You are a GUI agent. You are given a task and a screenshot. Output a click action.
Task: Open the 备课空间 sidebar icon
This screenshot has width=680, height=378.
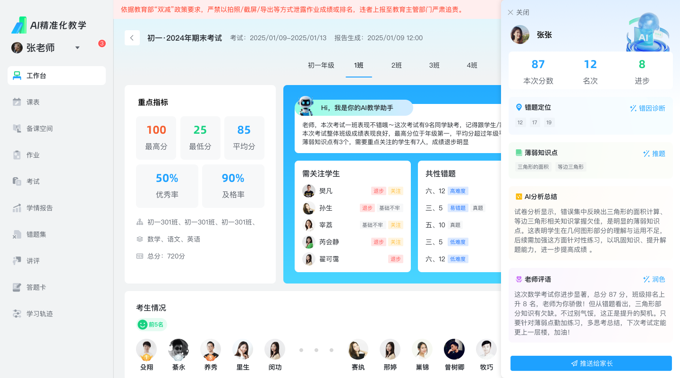(17, 129)
